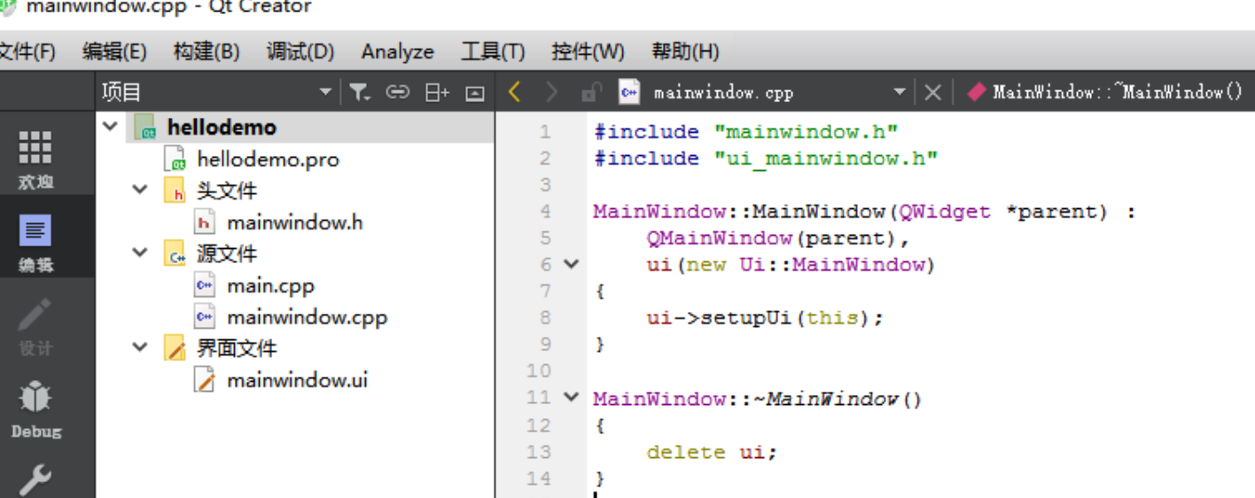The width and height of the screenshot is (1255, 498).
Task: Click the 界面文件 folder label
Action: (237, 348)
